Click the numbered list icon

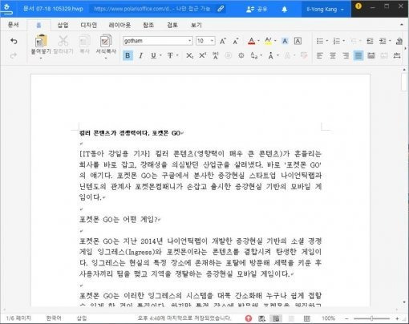coord(337,41)
